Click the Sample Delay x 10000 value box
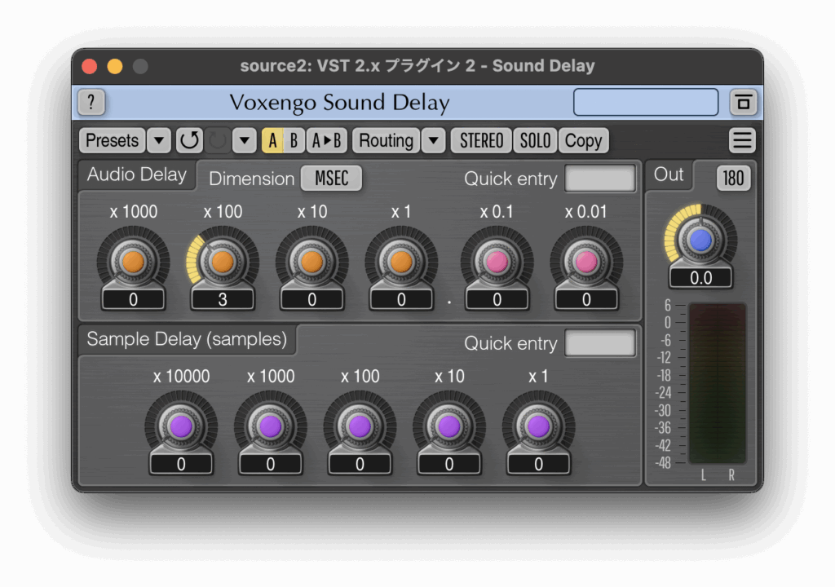835x587 pixels. [x=181, y=464]
